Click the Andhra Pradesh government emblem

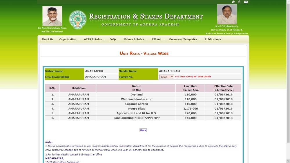(78, 19)
